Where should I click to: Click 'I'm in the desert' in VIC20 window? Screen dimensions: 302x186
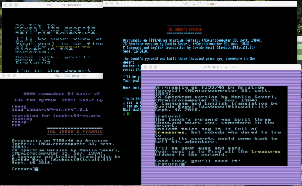tap(53, 71)
